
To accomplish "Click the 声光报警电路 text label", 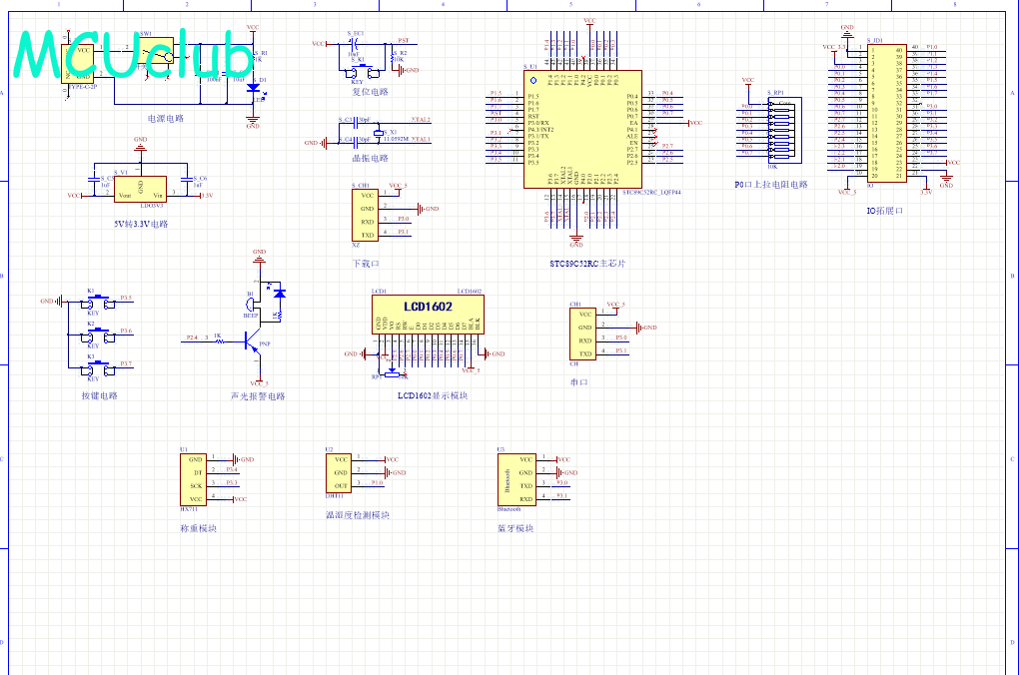I will 257,396.
